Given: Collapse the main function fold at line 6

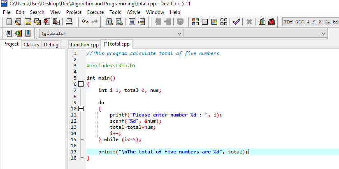Looking at the screenshot, I should [x=81, y=84].
